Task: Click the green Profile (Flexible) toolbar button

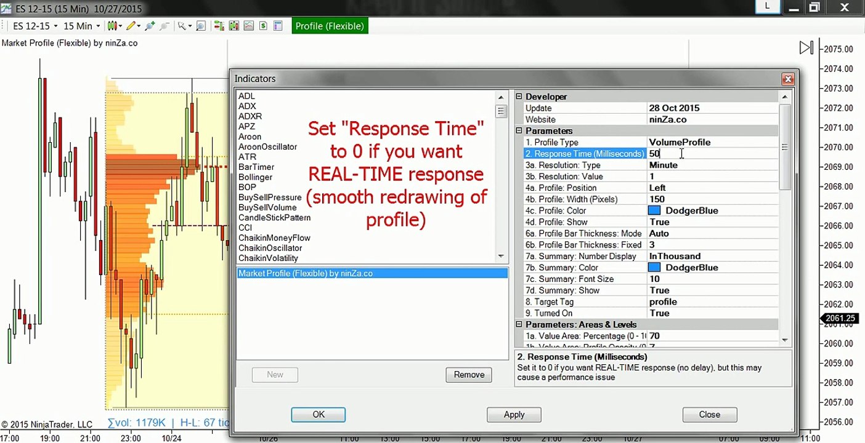Action: (x=330, y=26)
